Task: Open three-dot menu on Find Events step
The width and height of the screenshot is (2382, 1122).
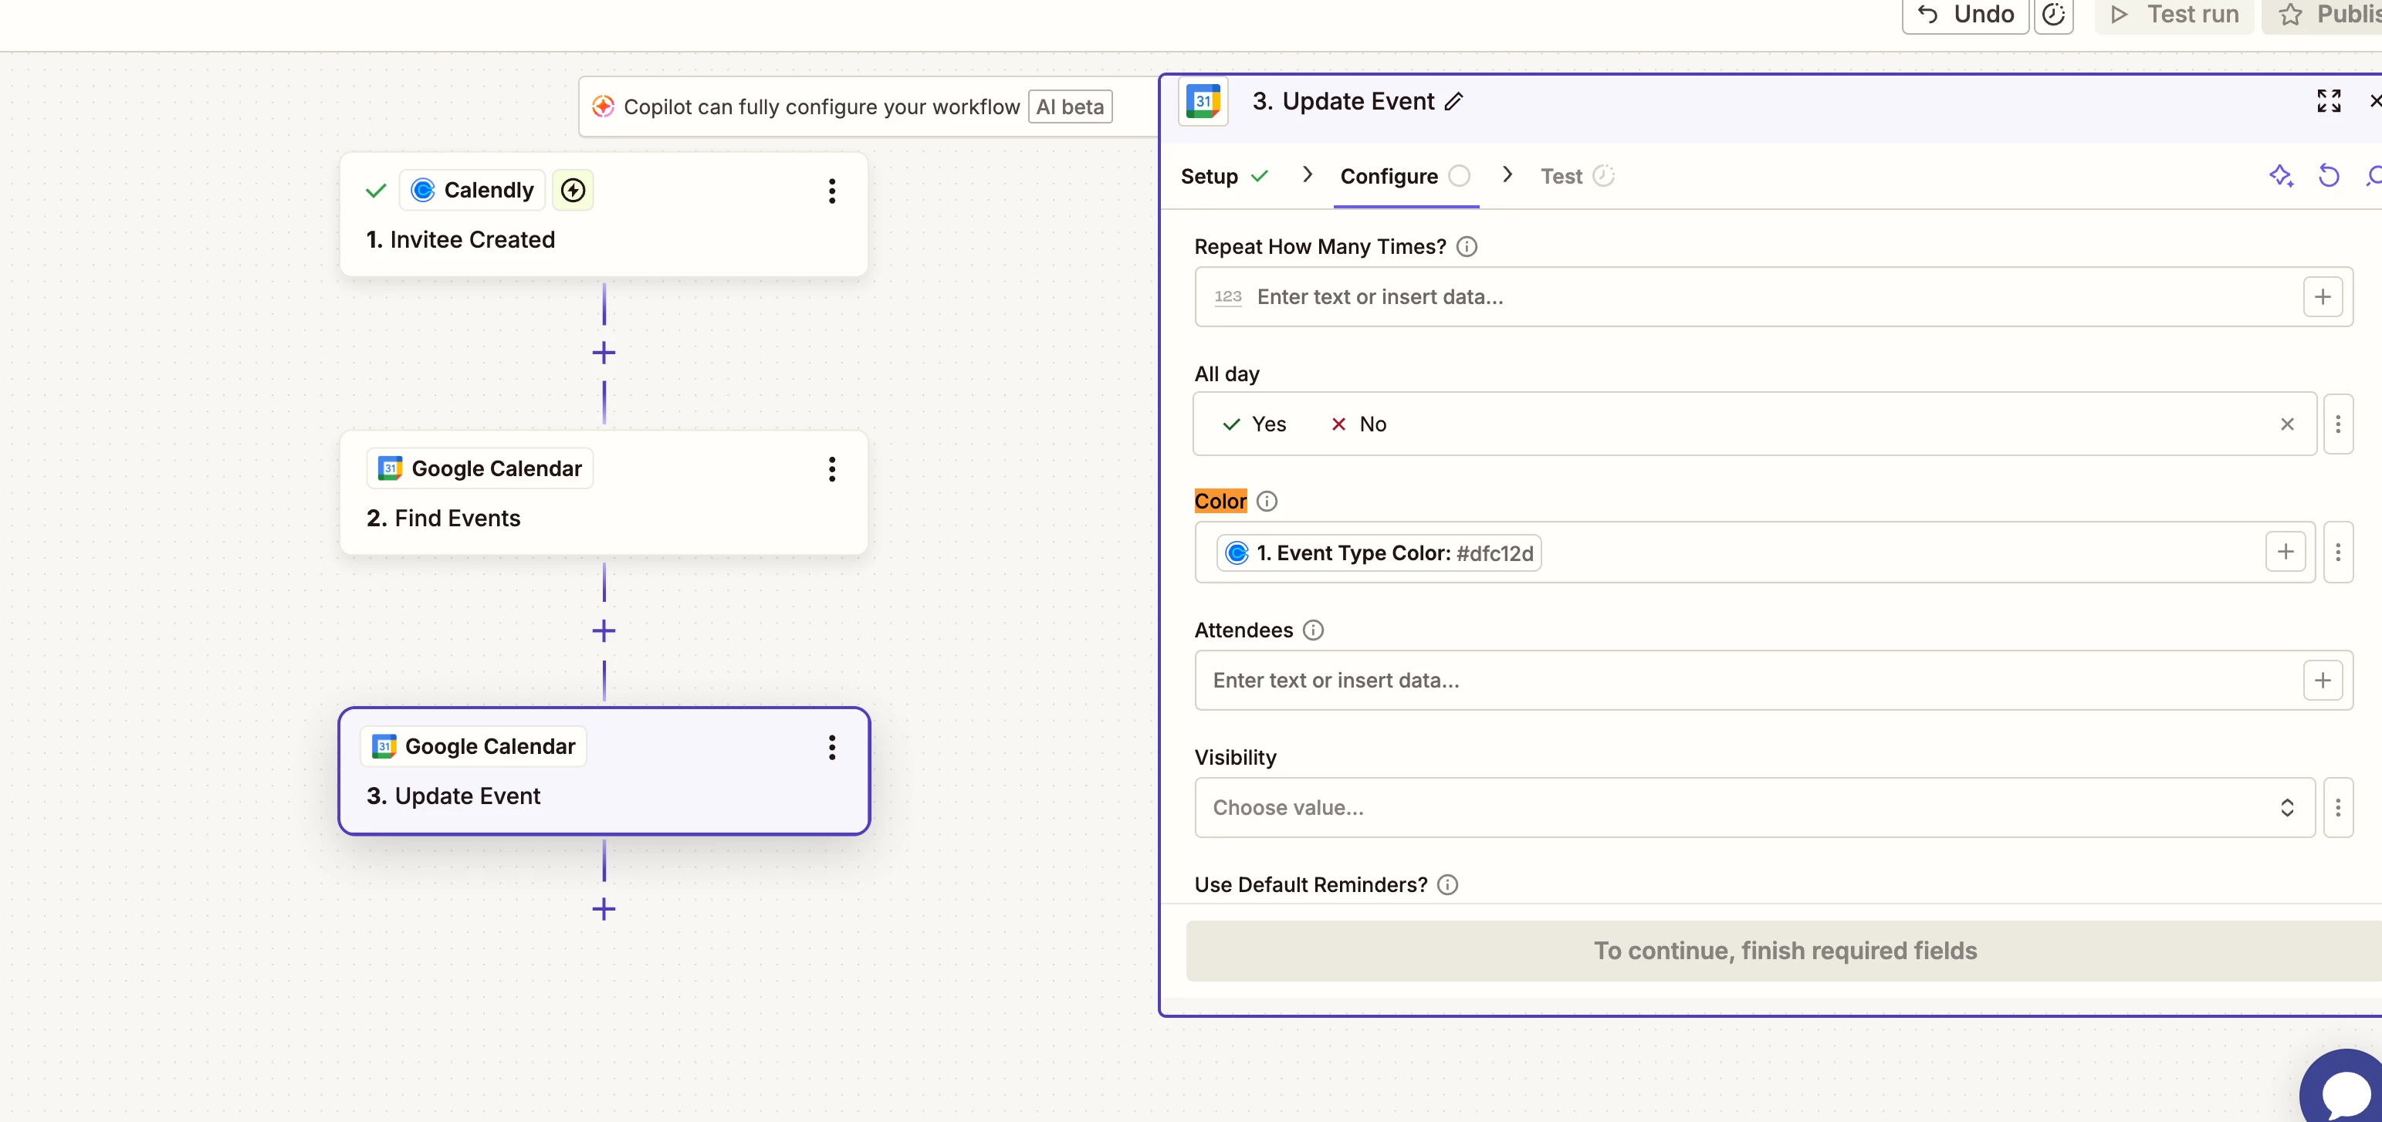Action: point(831,469)
